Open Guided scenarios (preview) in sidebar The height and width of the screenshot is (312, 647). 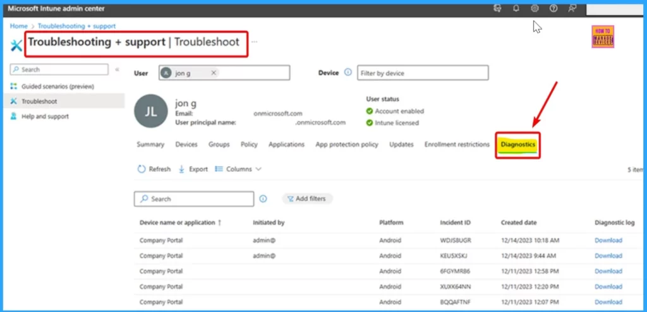pos(57,87)
